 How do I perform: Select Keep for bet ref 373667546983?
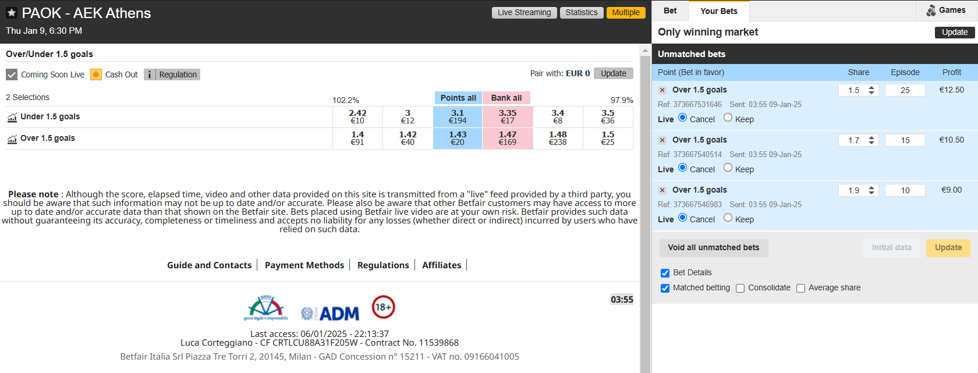728,218
